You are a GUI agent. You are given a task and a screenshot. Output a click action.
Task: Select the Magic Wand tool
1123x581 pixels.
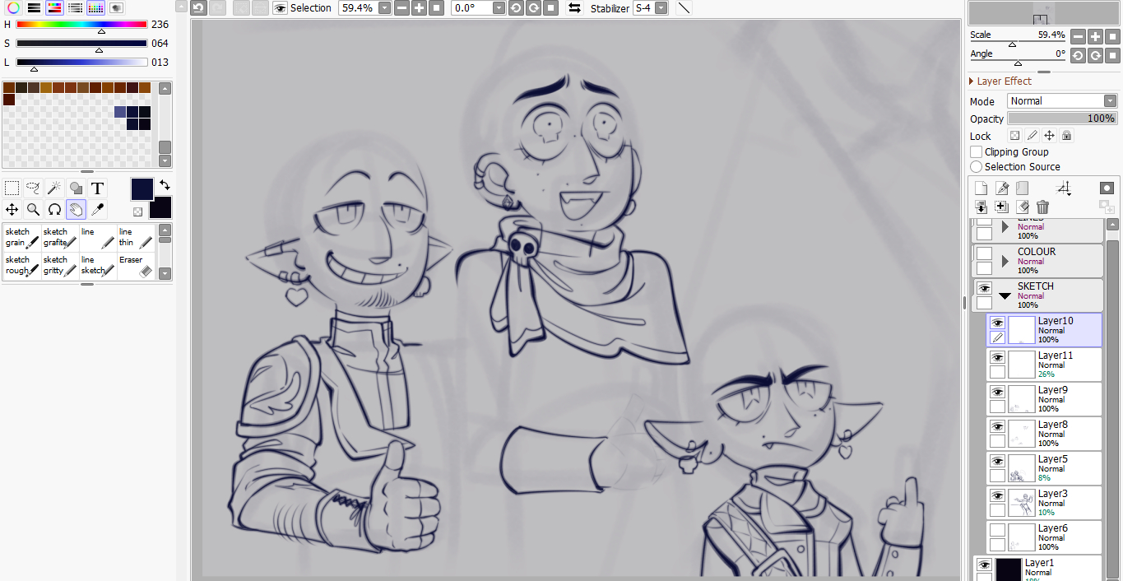pyautogui.click(x=54, y=188)
